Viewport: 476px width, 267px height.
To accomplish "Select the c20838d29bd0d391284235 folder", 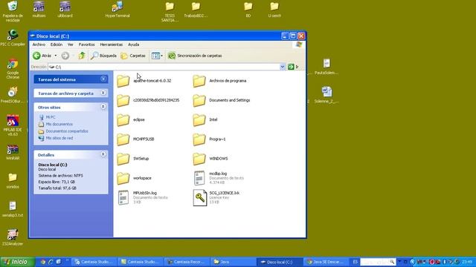I will [148, 100].
